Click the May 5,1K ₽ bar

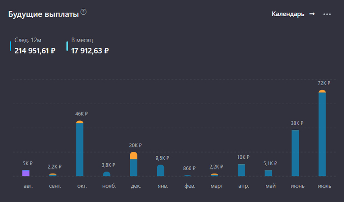[x=268, y=173]
